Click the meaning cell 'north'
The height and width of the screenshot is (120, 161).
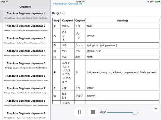122,57
